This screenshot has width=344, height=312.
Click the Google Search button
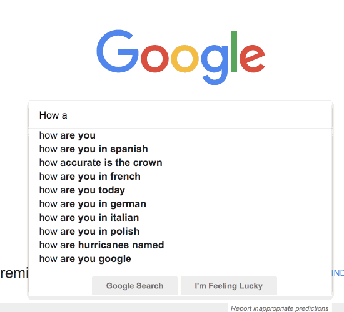(x=134, y=286)
